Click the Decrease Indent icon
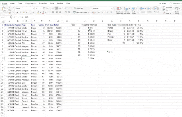The width and height of the screenshot is (182, 117). pos(66,12)
